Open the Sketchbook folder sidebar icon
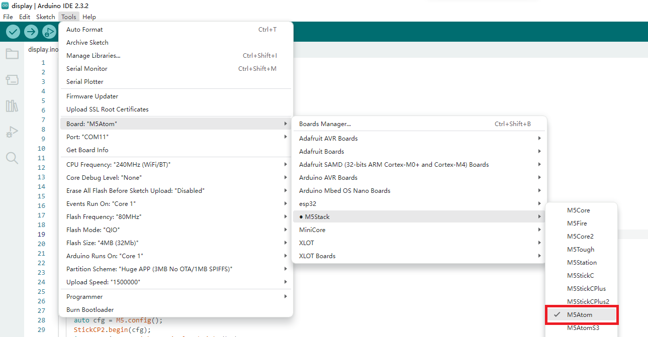The width and height of the screenshot is (648, 337). (x=12, y=54)
